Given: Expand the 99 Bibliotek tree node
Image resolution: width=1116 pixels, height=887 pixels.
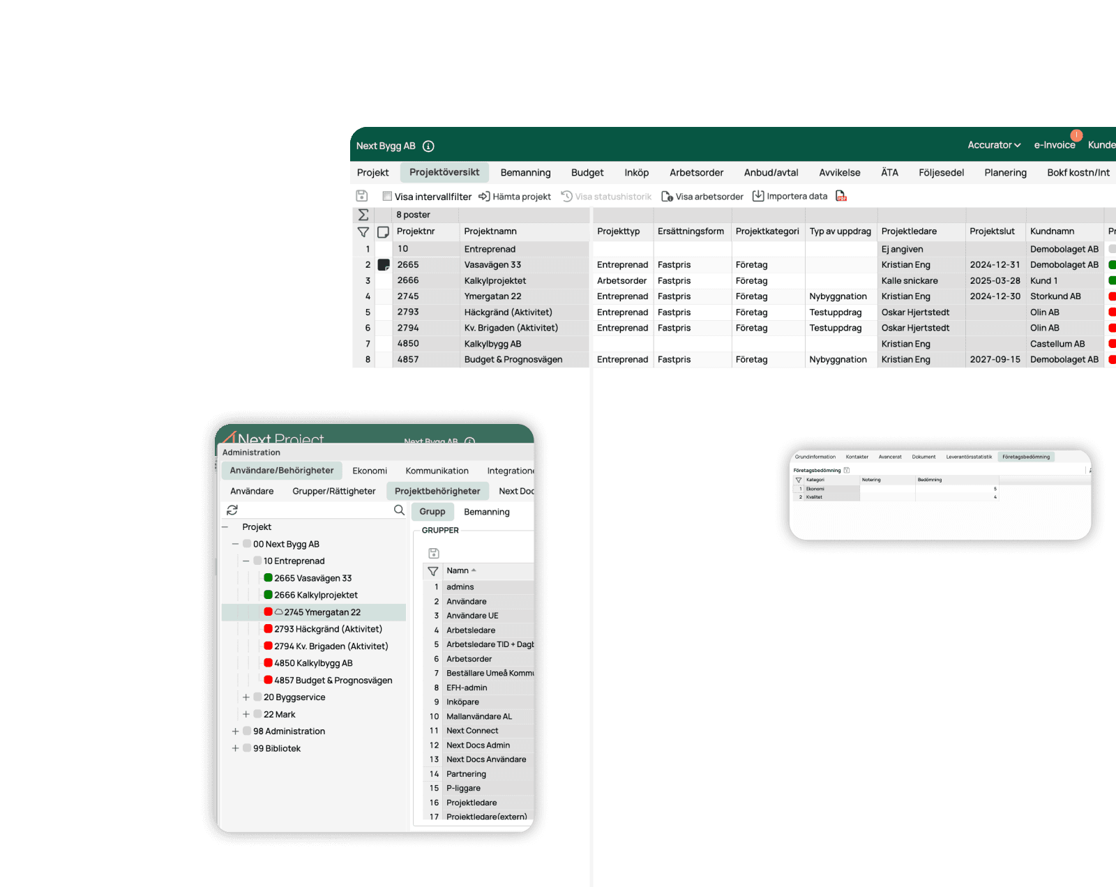Looking at the screenshot, I should [236, 748].
